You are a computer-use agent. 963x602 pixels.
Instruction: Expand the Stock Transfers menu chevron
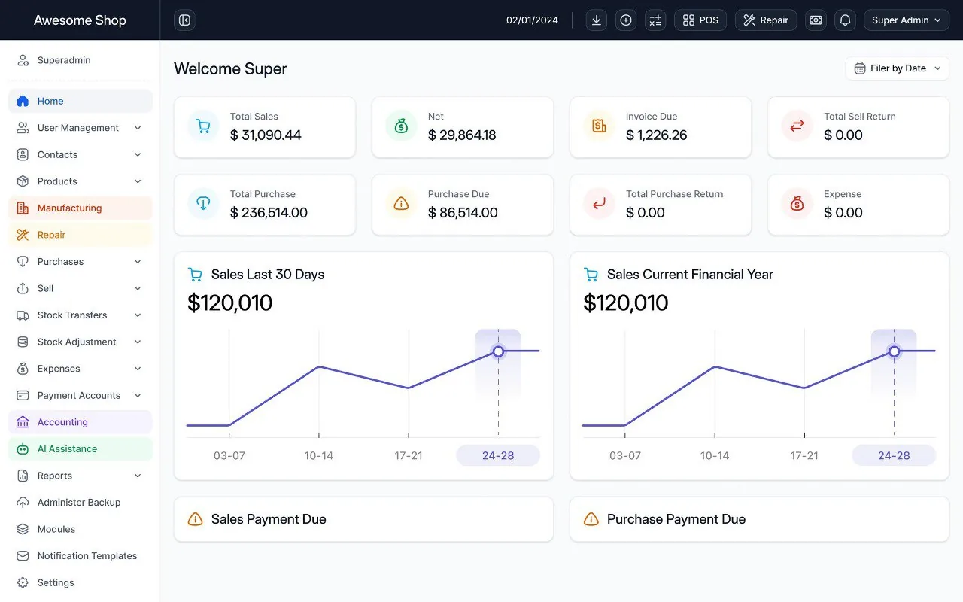click(138, 315)
